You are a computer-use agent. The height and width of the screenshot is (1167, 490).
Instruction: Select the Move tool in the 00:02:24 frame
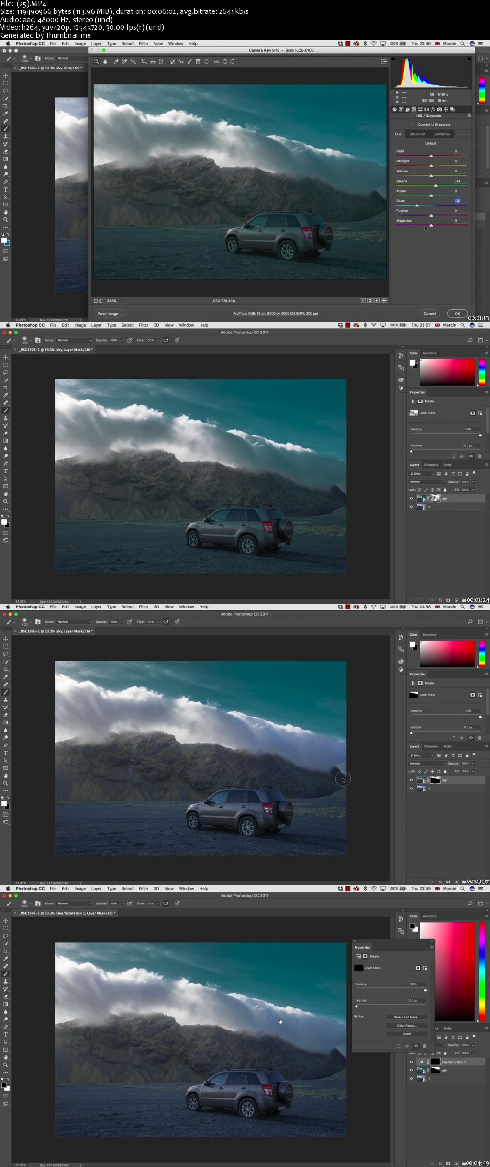point(6,357)
